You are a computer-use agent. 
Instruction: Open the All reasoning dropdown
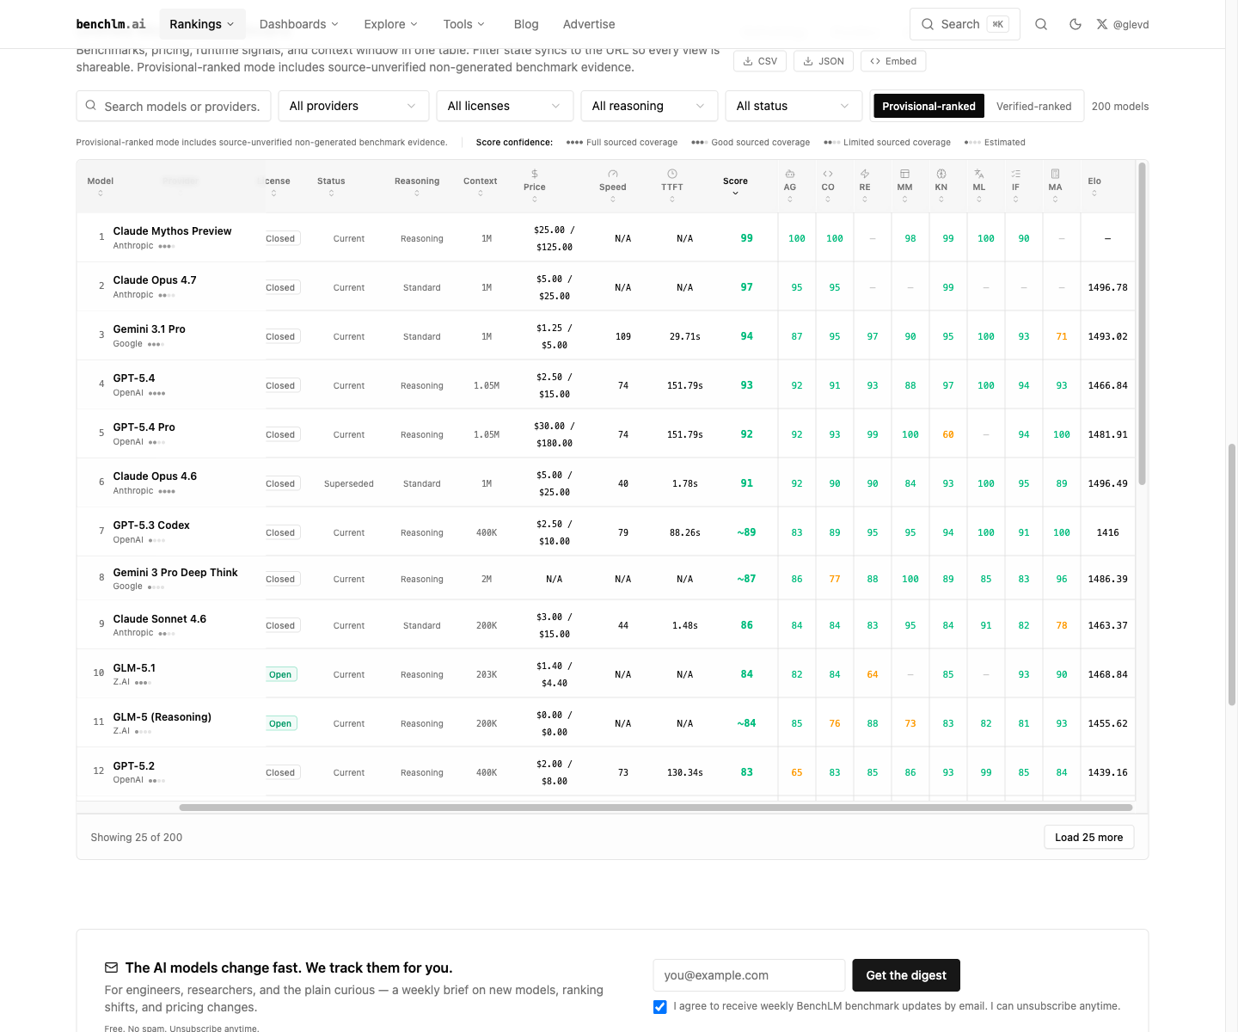(648, 107)
